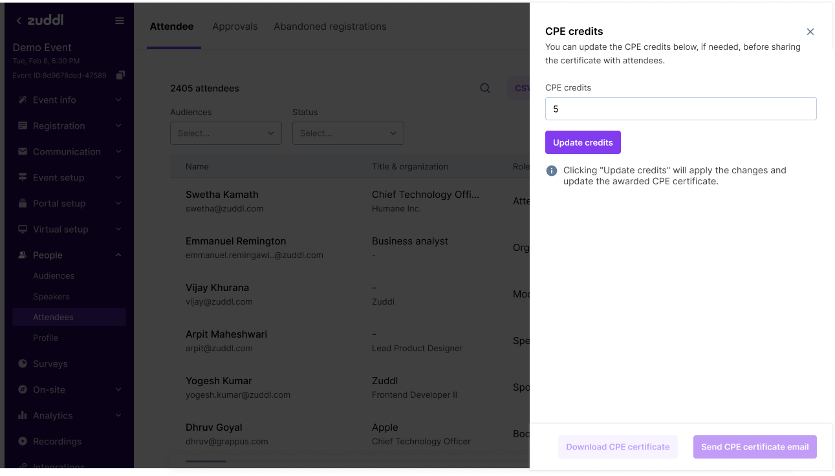
Task: Open the Abandoned registrations tab
Action: click(x=330, y=27)
